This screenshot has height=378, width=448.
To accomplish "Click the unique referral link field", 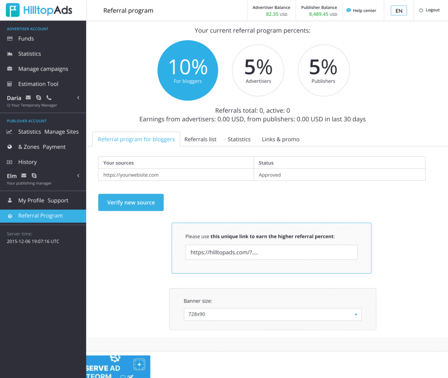I will (271, 252).
